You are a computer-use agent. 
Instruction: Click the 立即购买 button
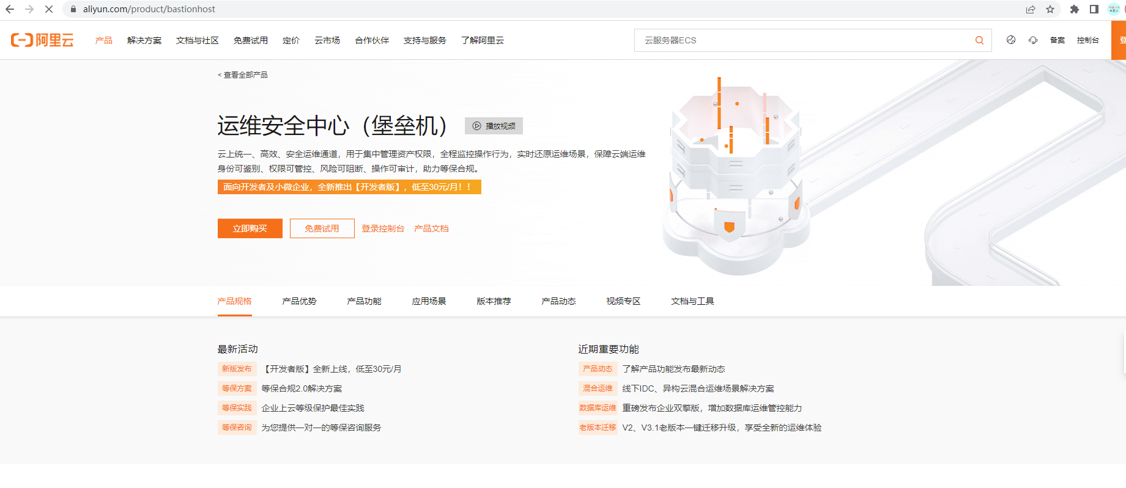click(x=250, y=228)
